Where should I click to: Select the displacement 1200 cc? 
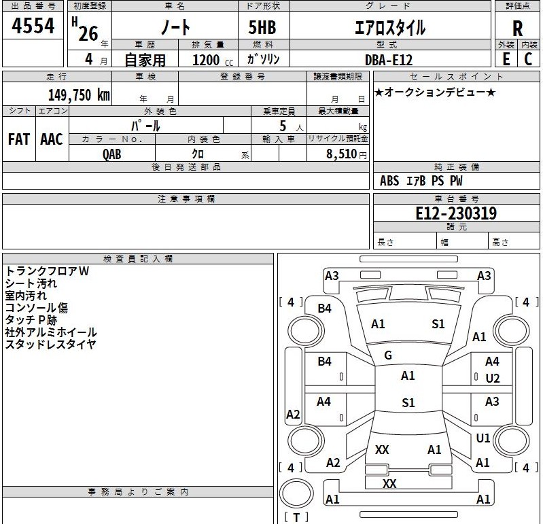coord(213,60)
